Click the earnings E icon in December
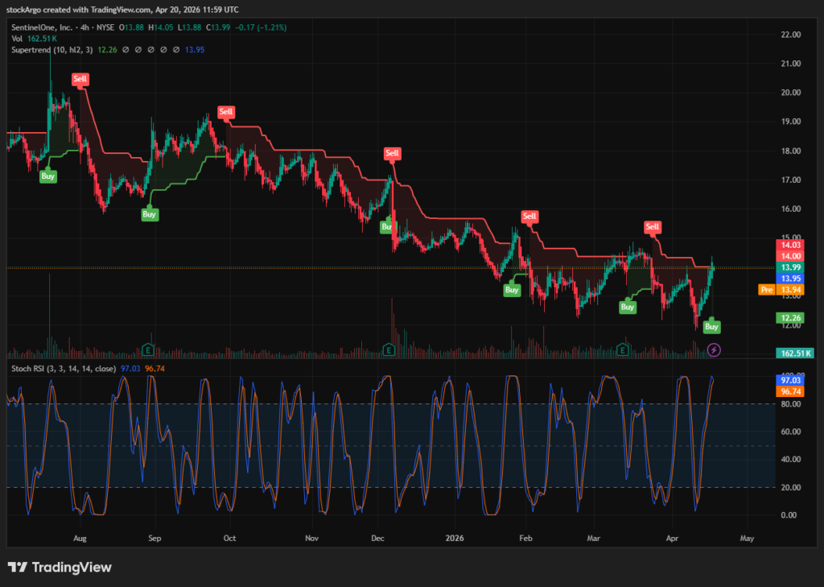Viewport: 824px width, 587px height. pos(389,349)
